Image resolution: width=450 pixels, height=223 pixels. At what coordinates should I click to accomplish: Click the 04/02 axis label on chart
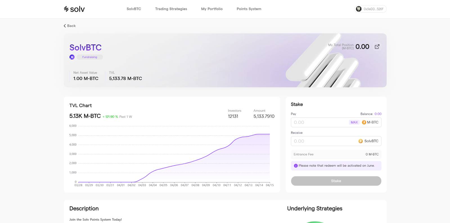point(131,185)
